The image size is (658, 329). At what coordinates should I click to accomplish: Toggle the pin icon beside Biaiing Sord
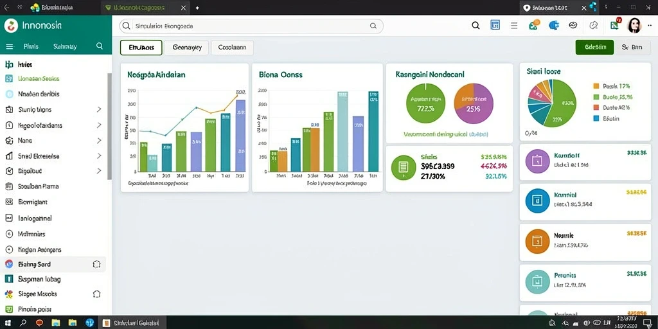[96, 264]
